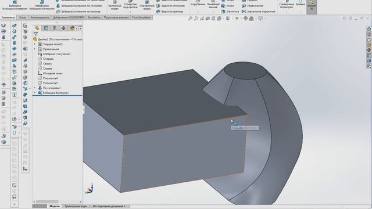Open the View Settings monitor icon
Viewport: 372px width, 209px height.
(260, 18)
